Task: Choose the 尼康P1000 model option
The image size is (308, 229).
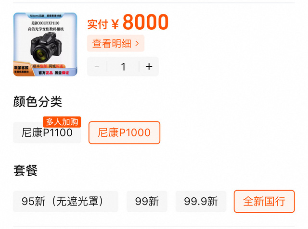Action: pos(124,133)
